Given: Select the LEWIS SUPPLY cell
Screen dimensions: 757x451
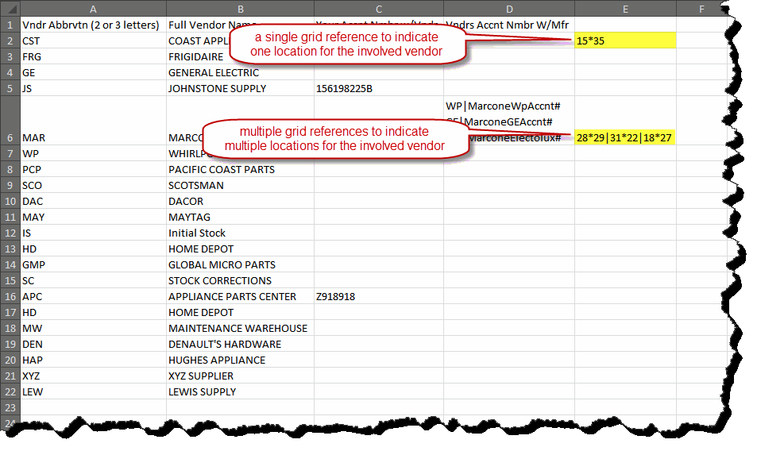Looking at the screenshot, I should (x=241, y=391).
